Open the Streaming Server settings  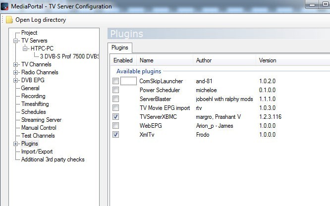41,120
